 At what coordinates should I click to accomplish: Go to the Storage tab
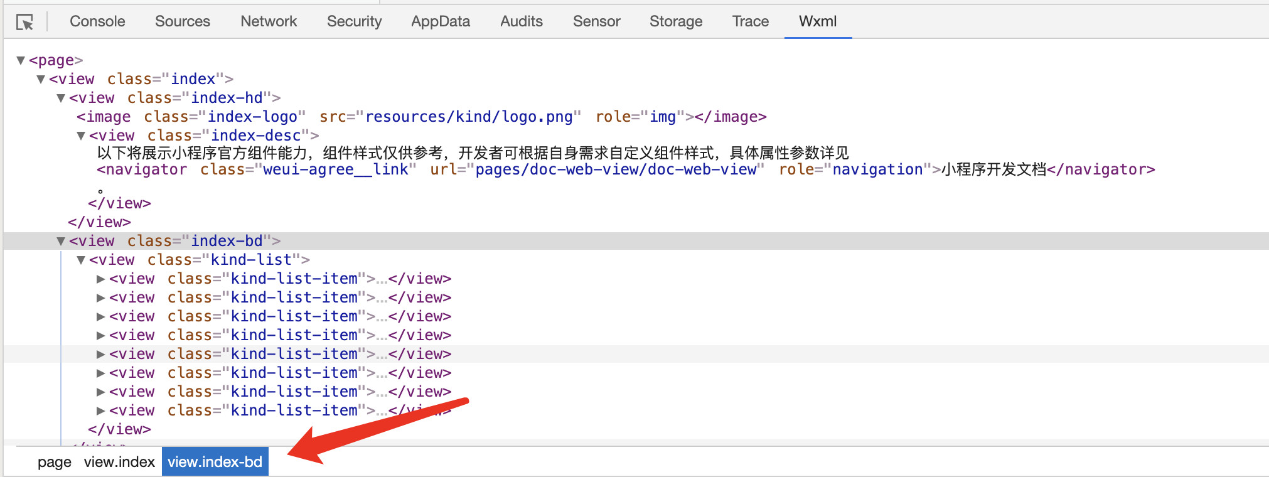coord(675,21)
